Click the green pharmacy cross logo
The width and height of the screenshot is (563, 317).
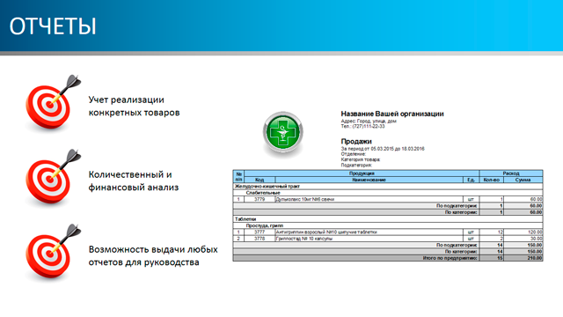coord(283,133)
